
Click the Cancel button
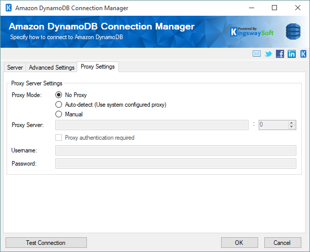pos(283,242)
